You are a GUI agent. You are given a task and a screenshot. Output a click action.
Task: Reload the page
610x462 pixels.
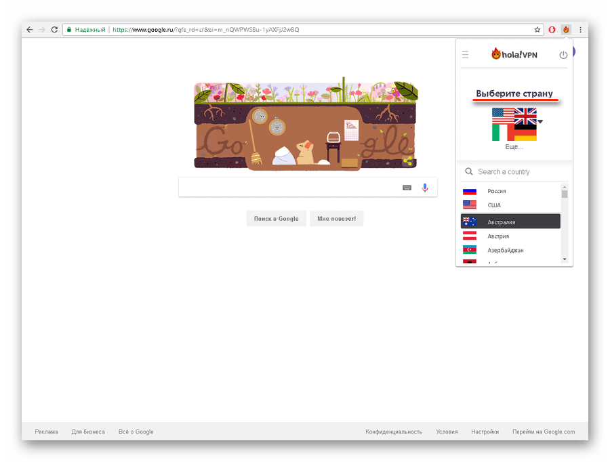pyautogui.click(x=54, y=30)
